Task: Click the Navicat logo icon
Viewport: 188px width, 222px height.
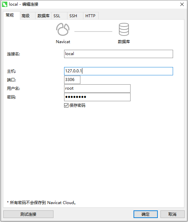Action: (63, 29)
